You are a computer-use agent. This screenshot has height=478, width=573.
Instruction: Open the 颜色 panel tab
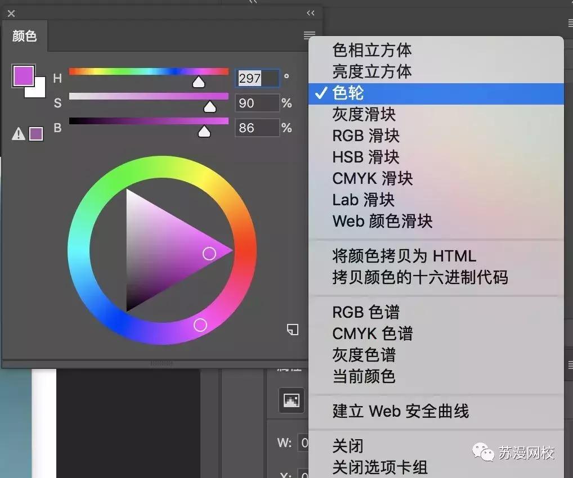[25, 36]
